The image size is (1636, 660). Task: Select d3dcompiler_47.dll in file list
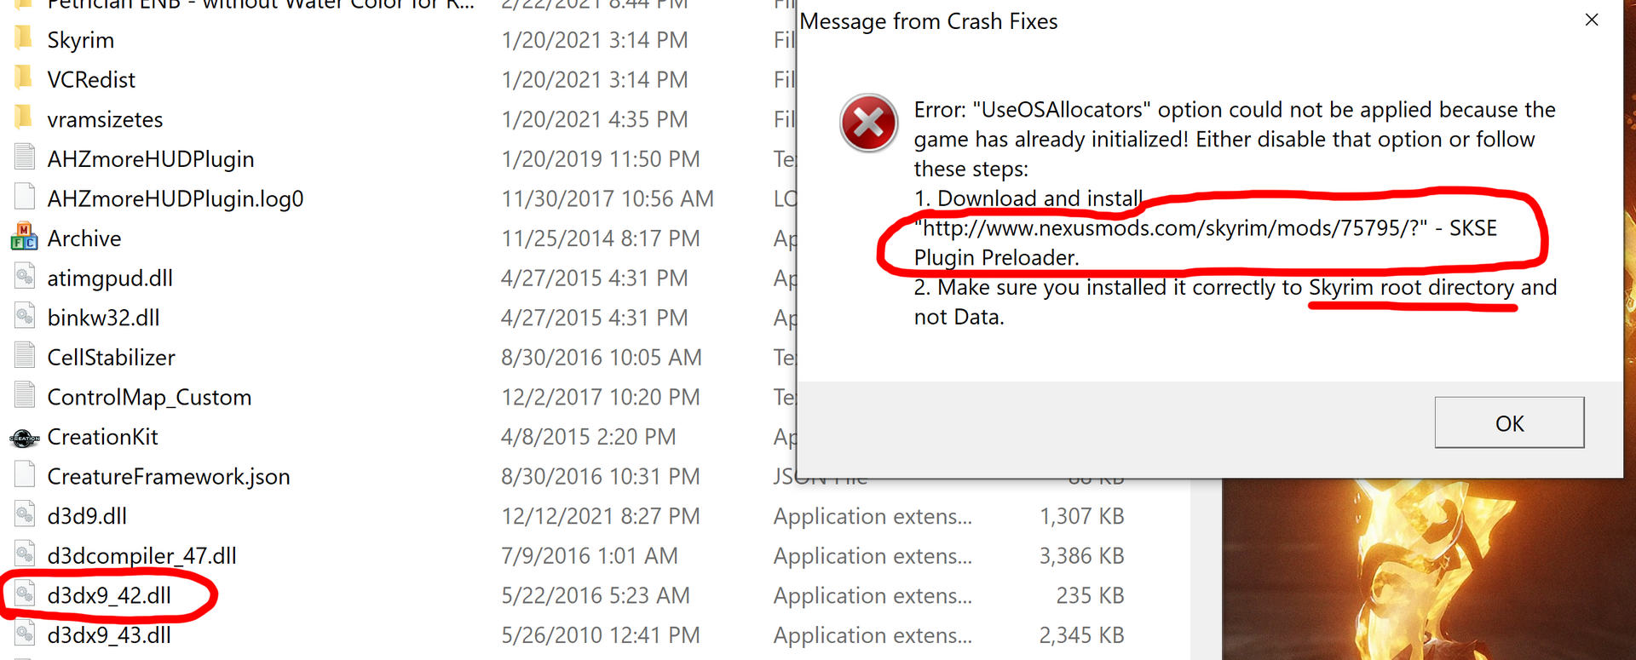pyautogui.click(x=141, y=556)
